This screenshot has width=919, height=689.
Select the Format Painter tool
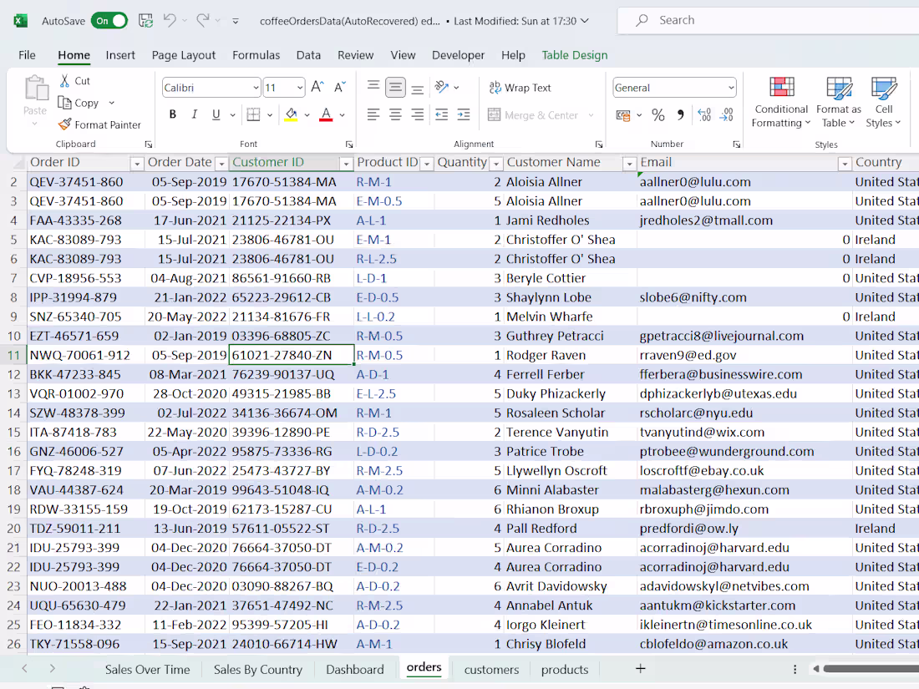100,124
